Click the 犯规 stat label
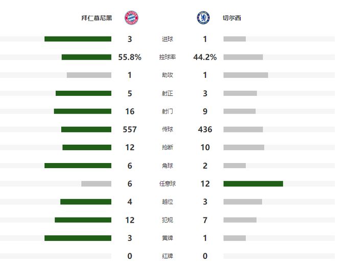This screenshot has width=337, height=270. [167, 220]
